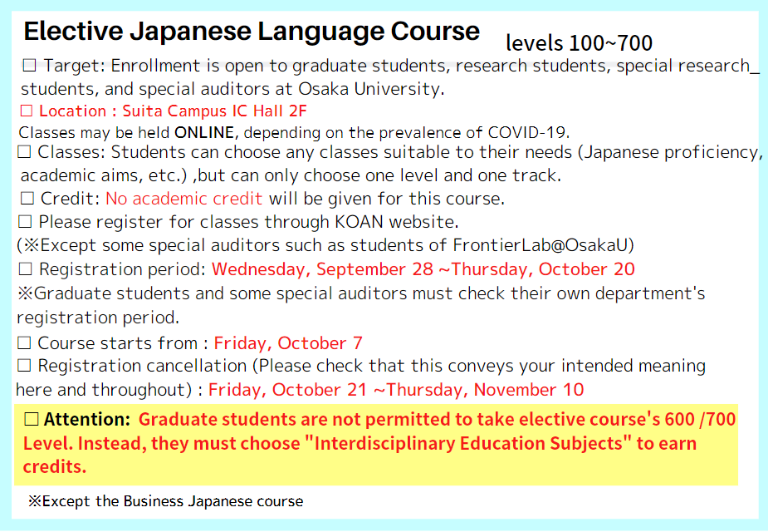Screen dimensions: 768x532
Task: Click the Elective Japanese Language Course title
Action: point(252,32)
